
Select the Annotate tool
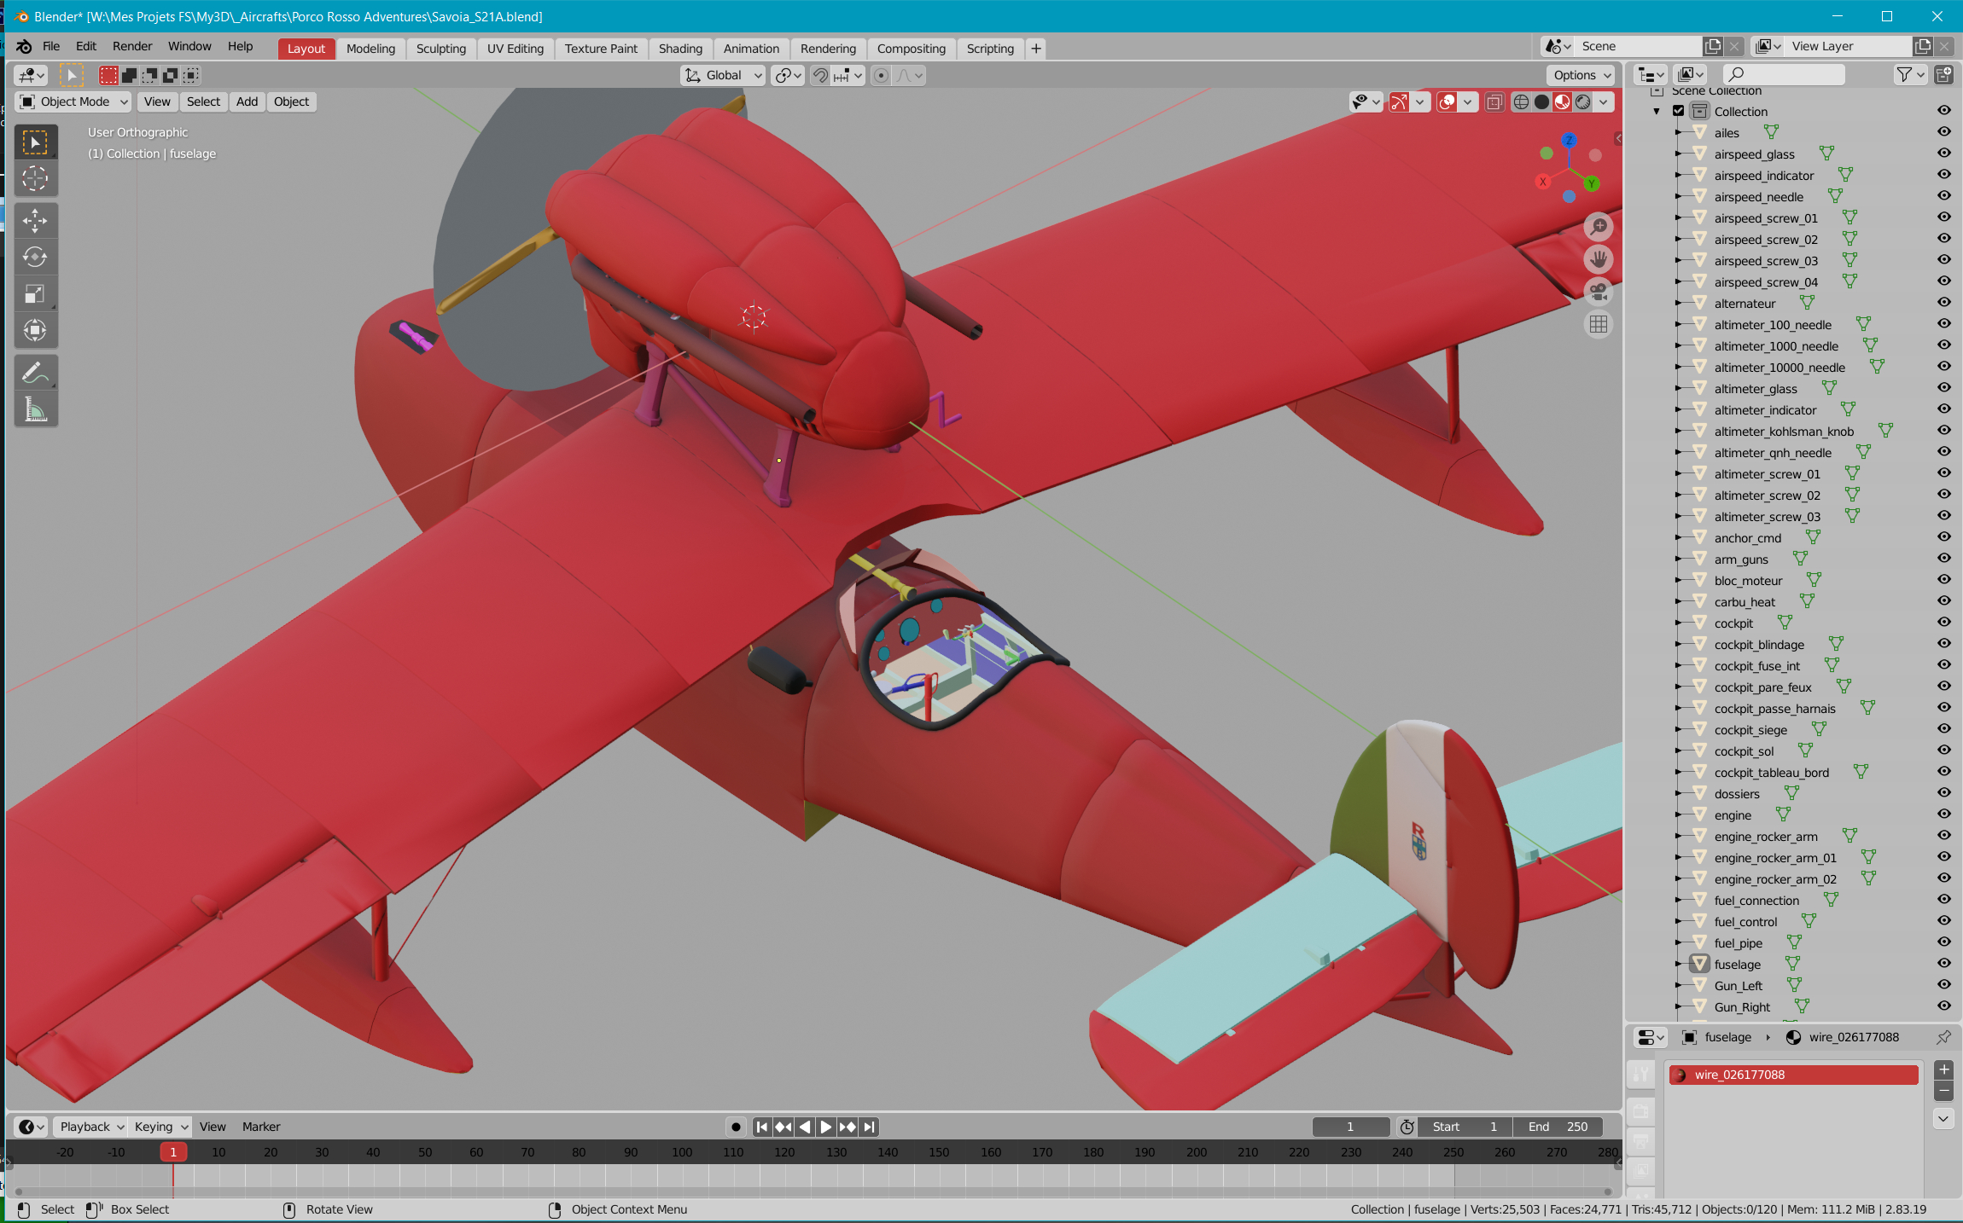pyautogui.click(x=35, y=373)
